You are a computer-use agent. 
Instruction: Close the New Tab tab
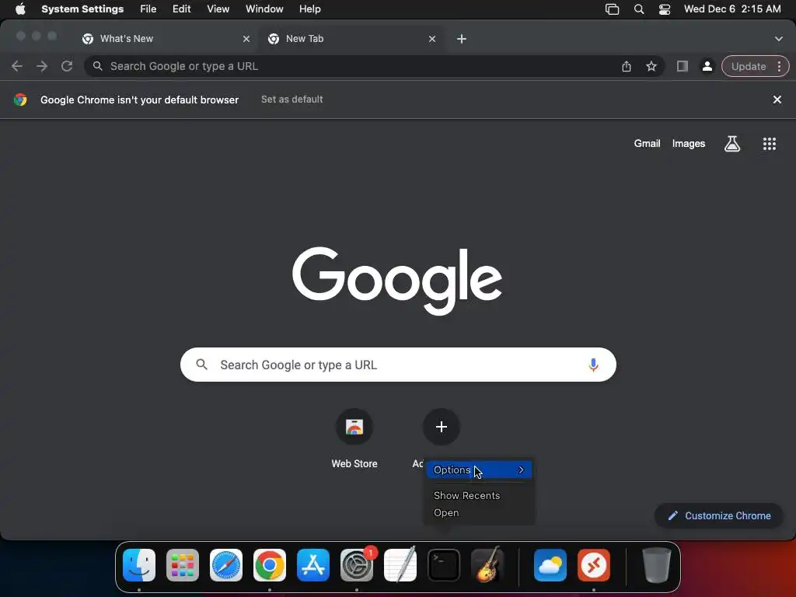(432, 39)
